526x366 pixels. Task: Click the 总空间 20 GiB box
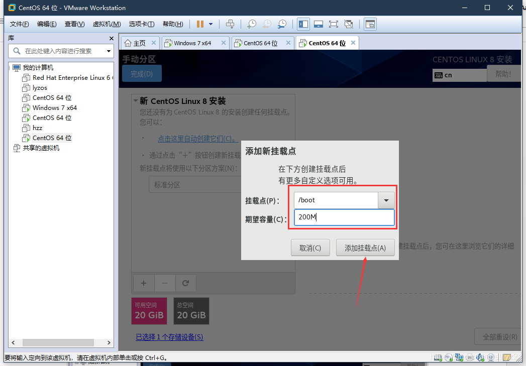tap(191, 311)
